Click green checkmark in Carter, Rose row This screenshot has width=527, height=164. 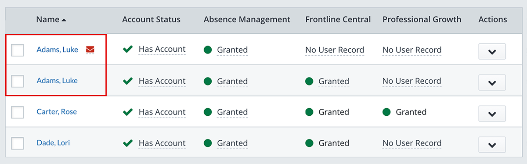(x=128, y=112)
